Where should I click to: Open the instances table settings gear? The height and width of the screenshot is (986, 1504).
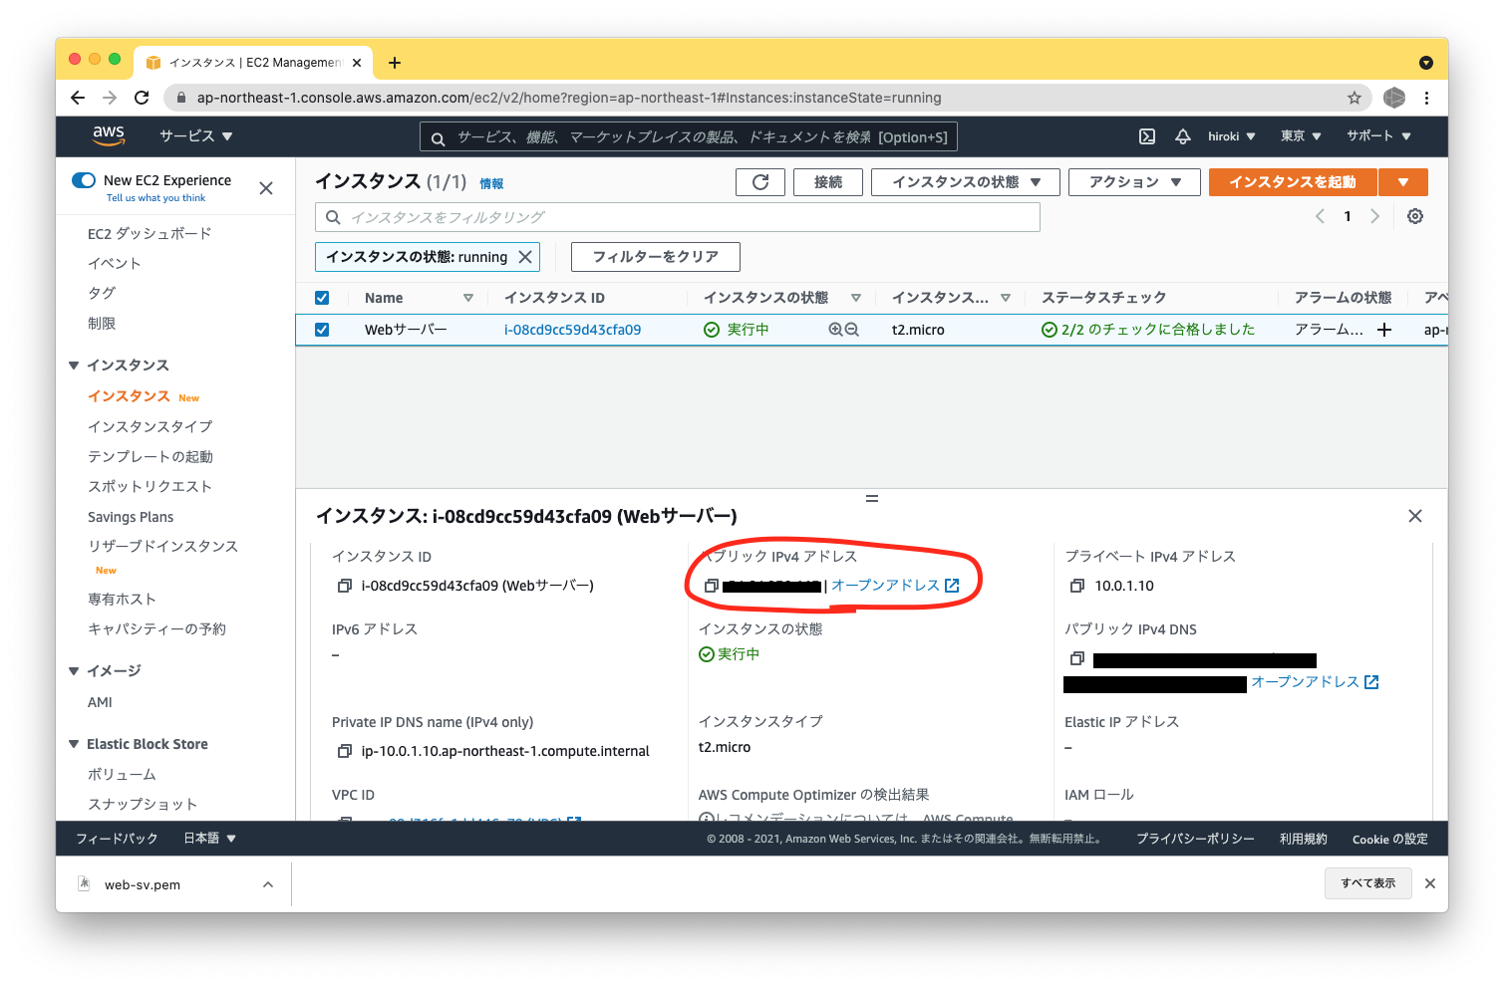coord(1415,215)
